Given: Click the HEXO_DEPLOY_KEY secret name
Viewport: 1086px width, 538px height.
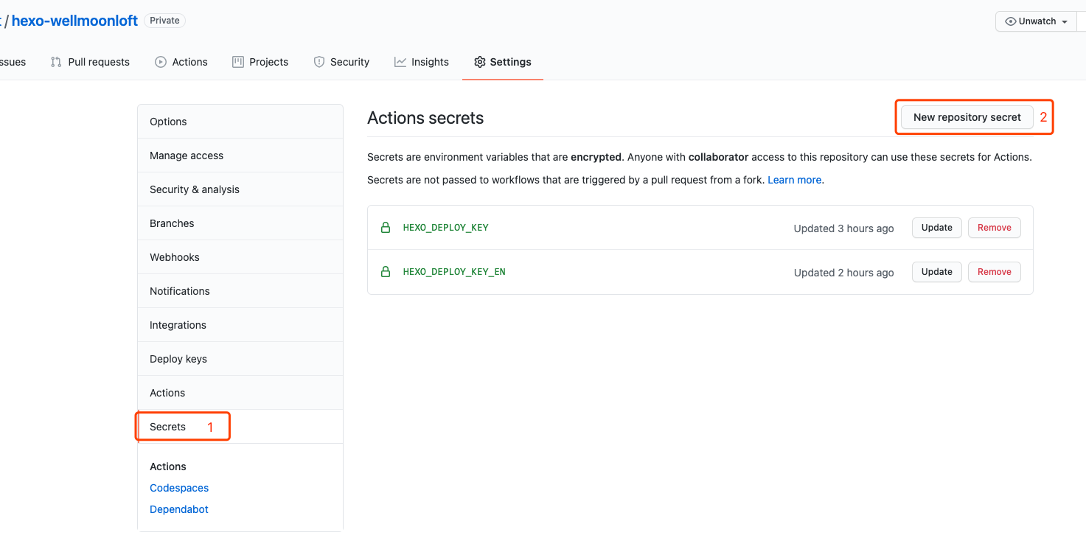Looking at the screenshot, I should coord(445,228).
